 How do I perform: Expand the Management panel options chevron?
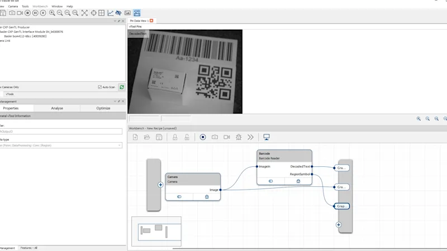coord(115,102)
